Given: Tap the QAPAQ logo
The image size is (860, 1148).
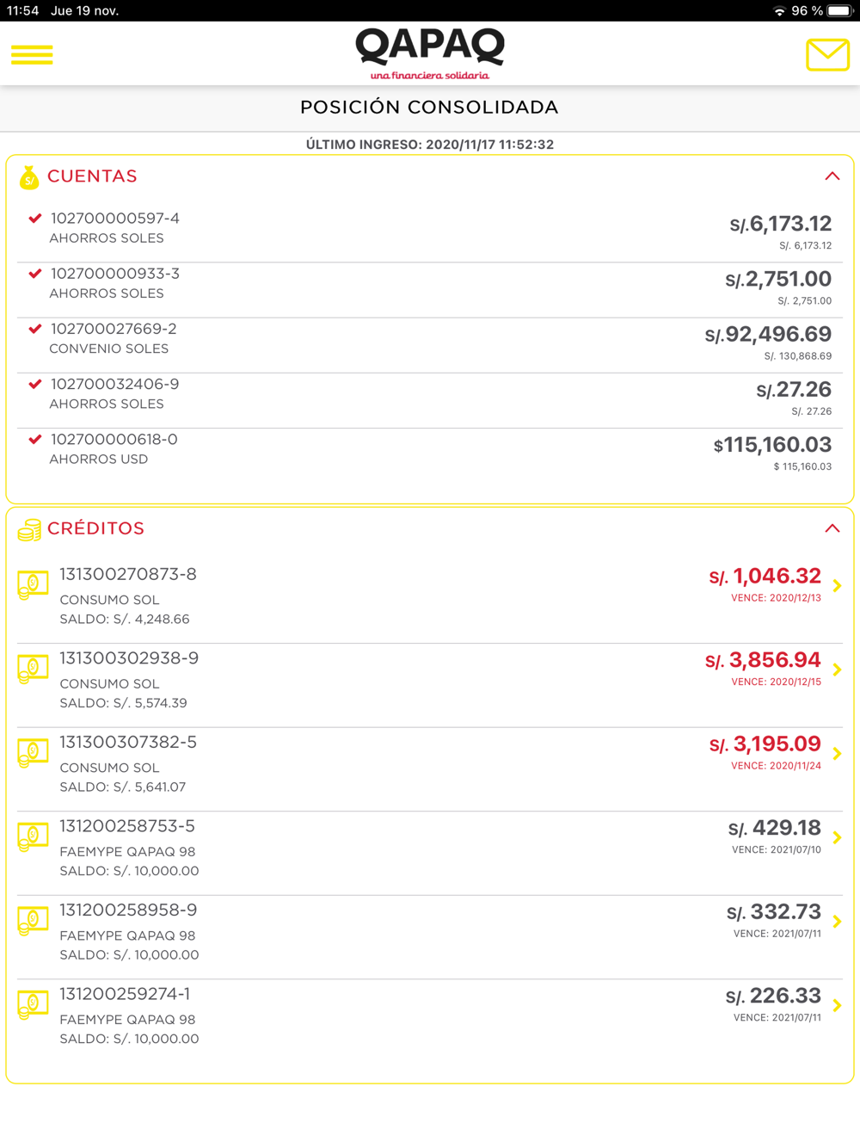Looking at the screenshot, I should click(x=430, y=52).
